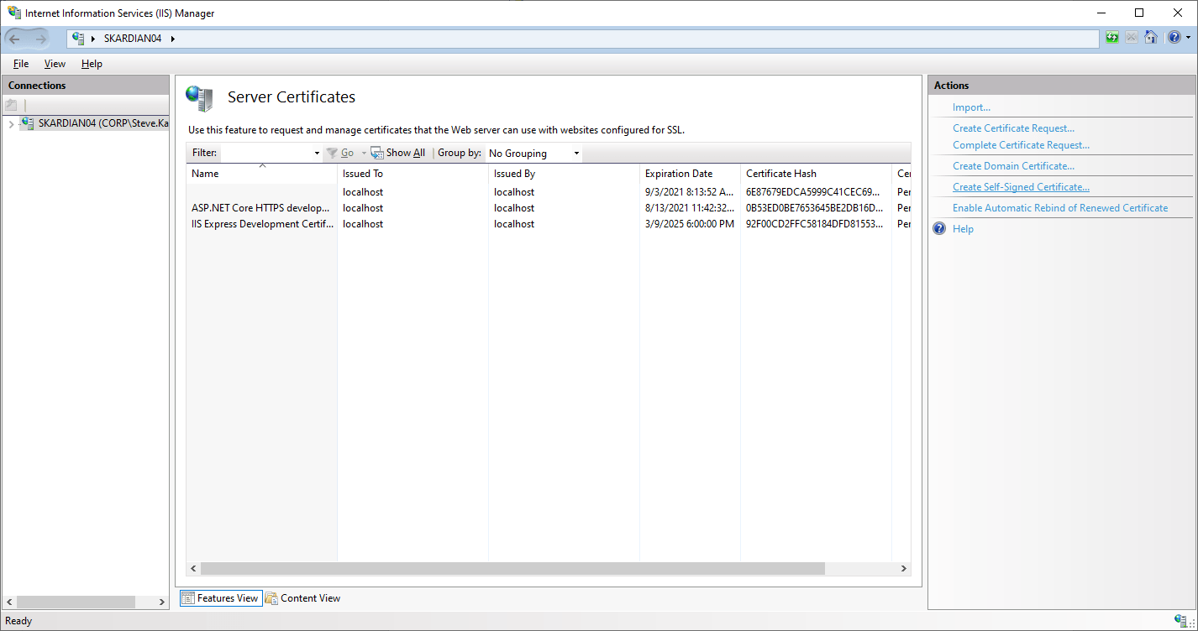Click the SKARDIAN04 address bar text
The image size is (1198, 631).
tap(133, 39)
